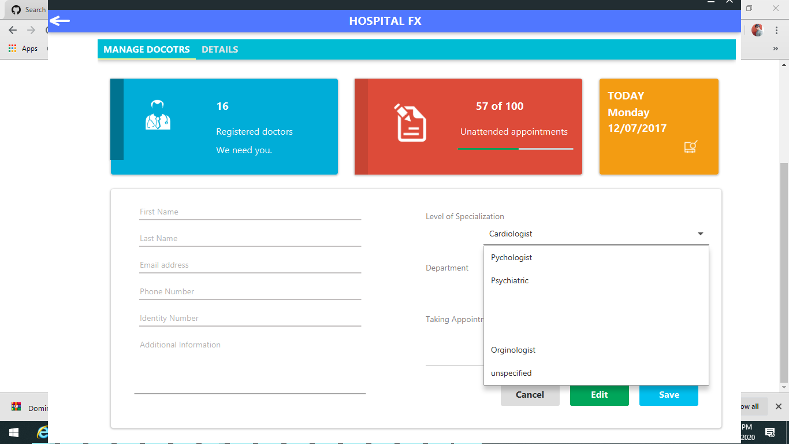The height and width of the screenshot is (444, 789).
Task: Open Internet Explorer from the taskbar
Action: [42, 432]
